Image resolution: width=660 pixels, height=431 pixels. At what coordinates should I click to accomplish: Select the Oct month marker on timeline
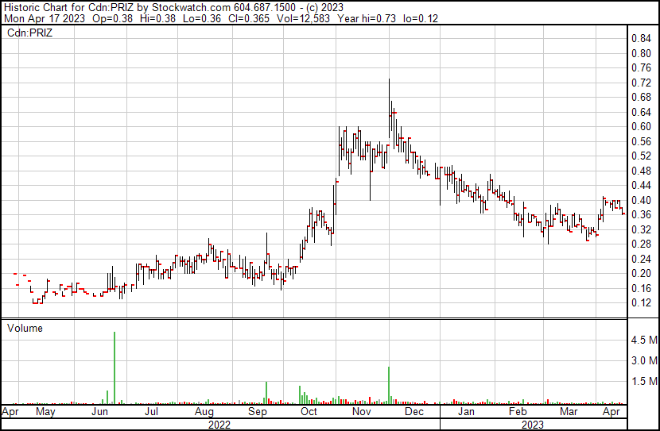(309, 412)
